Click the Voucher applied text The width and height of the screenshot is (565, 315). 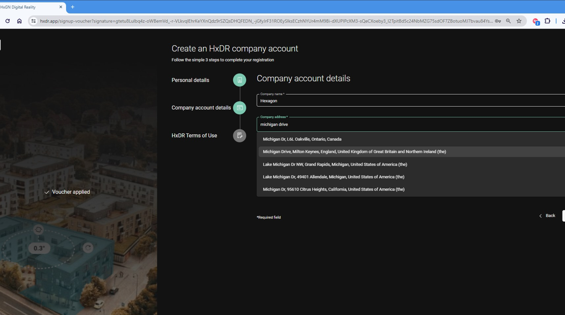tap(71, 192)
